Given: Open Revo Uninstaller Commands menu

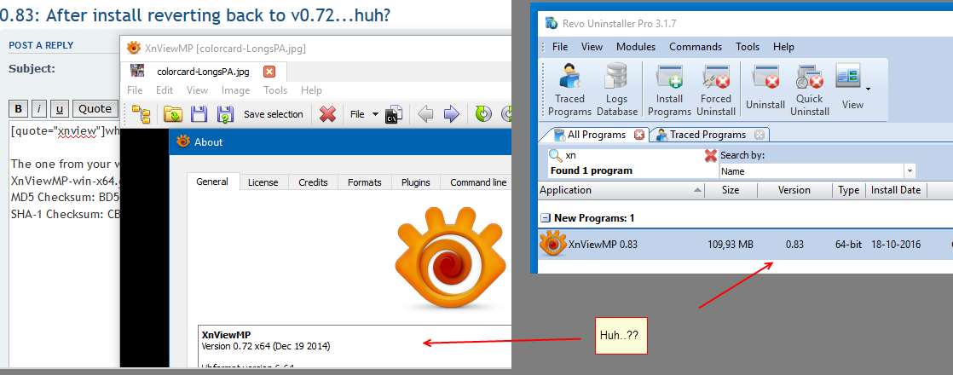Looking at the screenshot, I should 696,47.
